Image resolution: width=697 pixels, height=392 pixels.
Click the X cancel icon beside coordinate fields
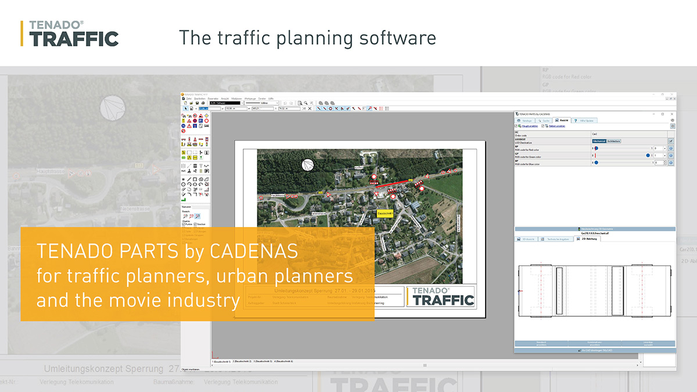click(x=310, y=109)
